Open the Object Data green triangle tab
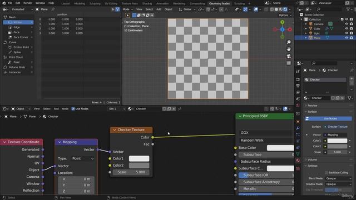The height and width of the screenshot is (200, 356). 298,154
